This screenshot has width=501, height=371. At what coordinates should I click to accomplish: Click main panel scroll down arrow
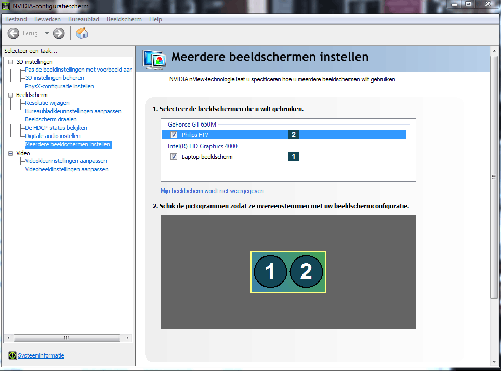[x=494, y=362]
